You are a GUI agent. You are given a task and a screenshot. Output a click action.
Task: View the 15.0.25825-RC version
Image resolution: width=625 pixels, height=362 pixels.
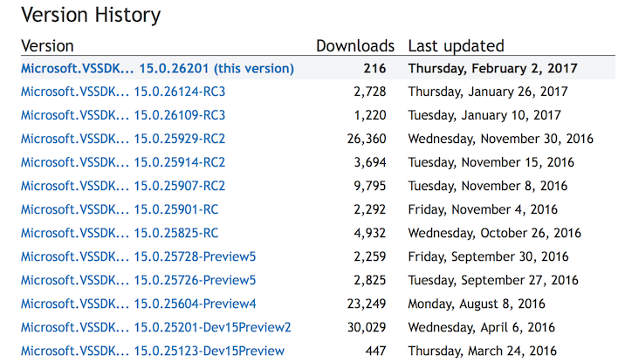120,233
